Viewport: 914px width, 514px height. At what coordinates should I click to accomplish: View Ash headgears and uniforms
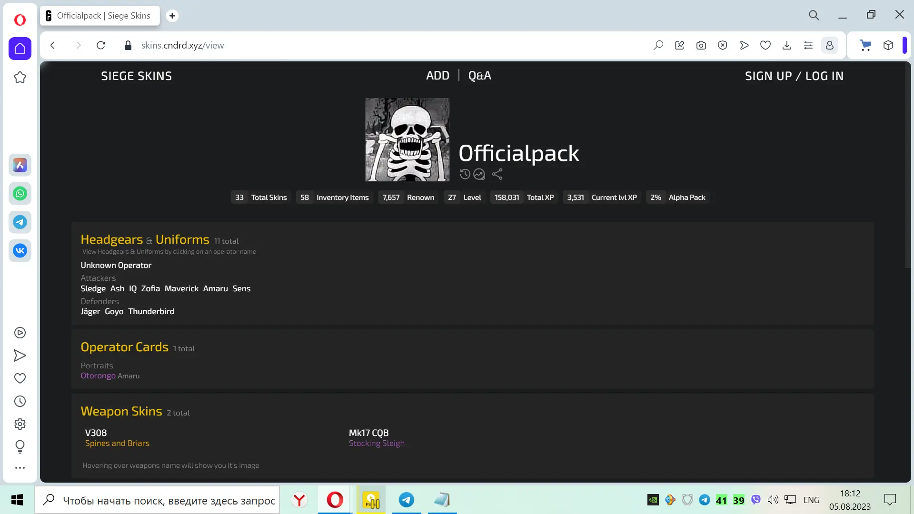[117, 288]
